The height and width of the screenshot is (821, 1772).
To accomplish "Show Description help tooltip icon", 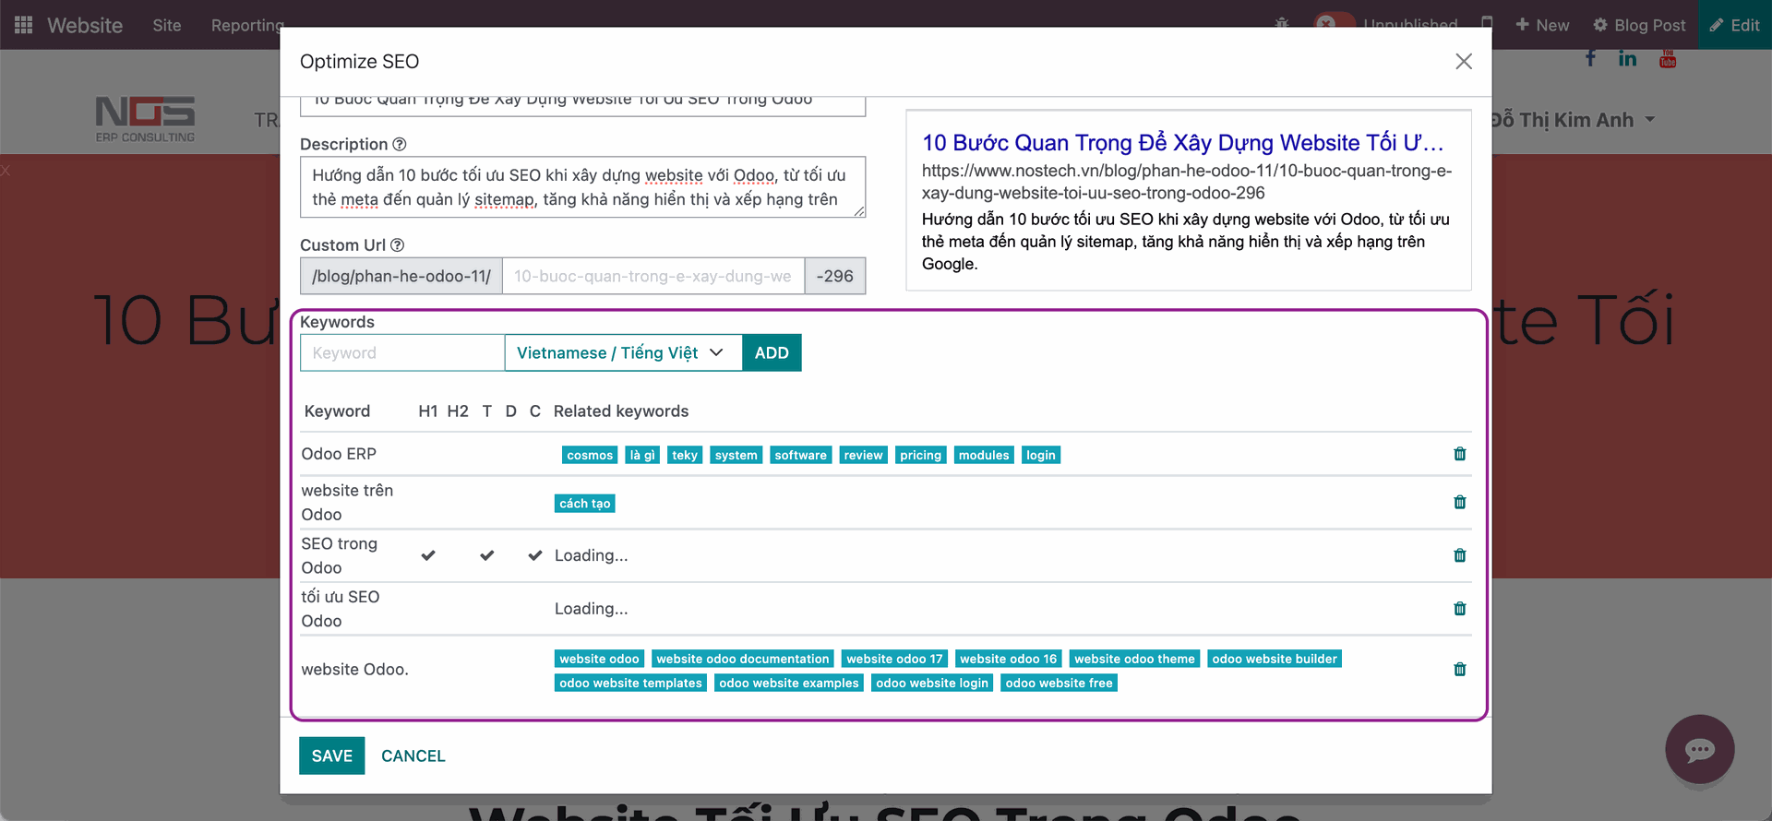I will (400, 144).
